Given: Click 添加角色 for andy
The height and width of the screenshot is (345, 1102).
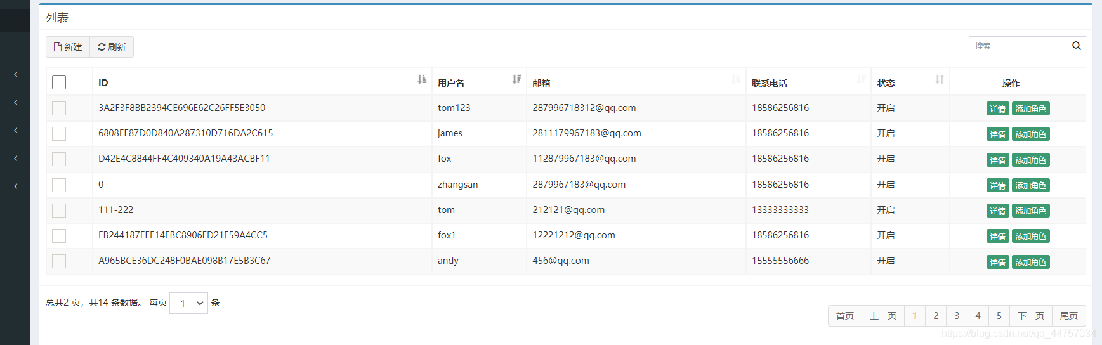Looking at the screenshot, I should (x=1031, y=262).
